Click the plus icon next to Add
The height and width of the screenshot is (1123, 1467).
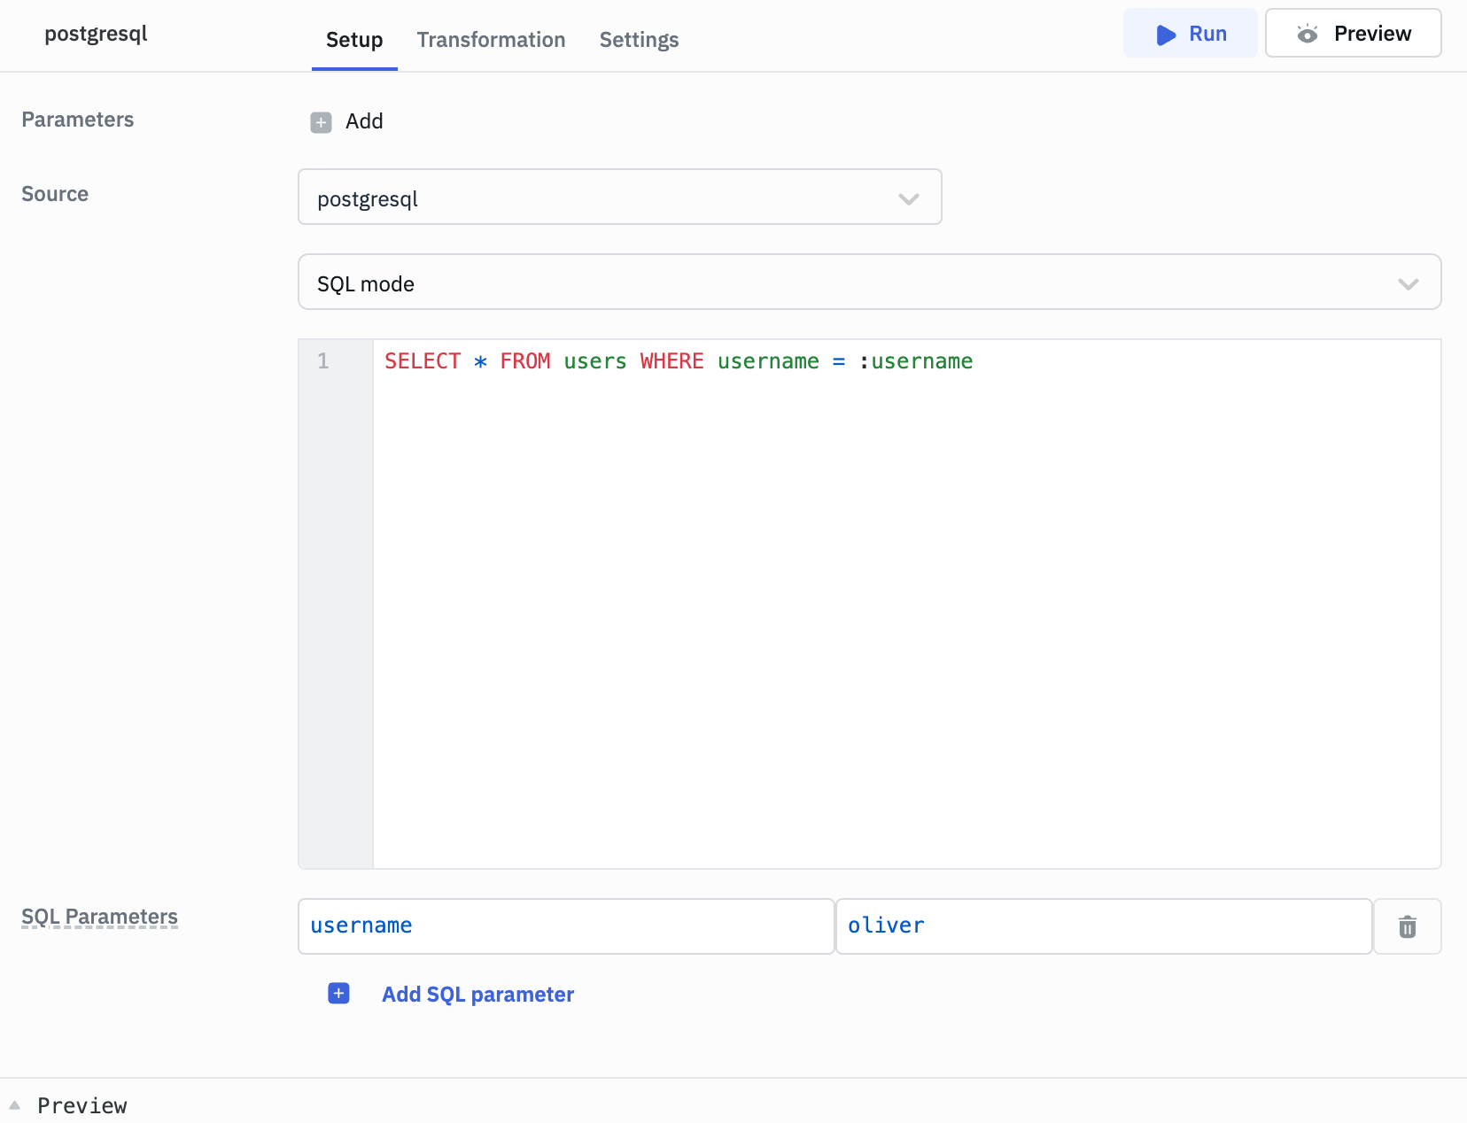point(321,122)
